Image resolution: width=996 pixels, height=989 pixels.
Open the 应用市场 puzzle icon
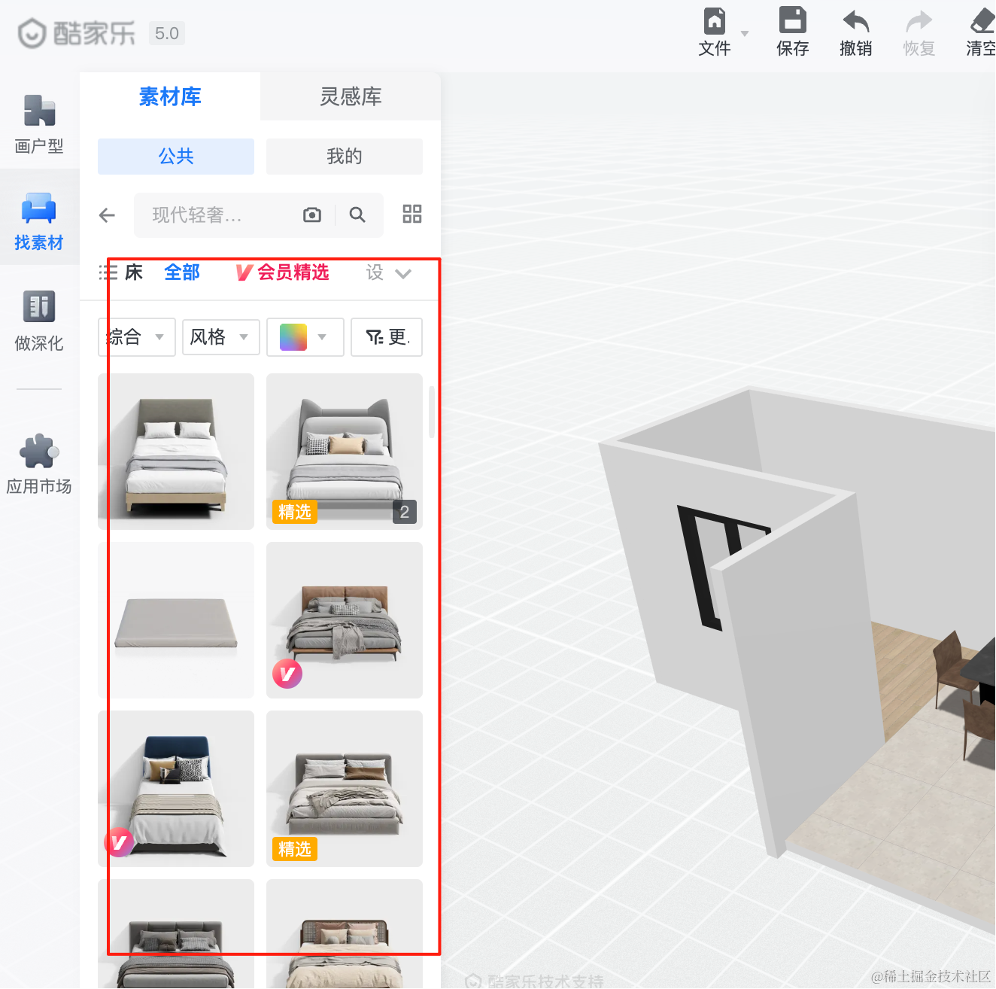pyautogui.click(x=39, y=451)
